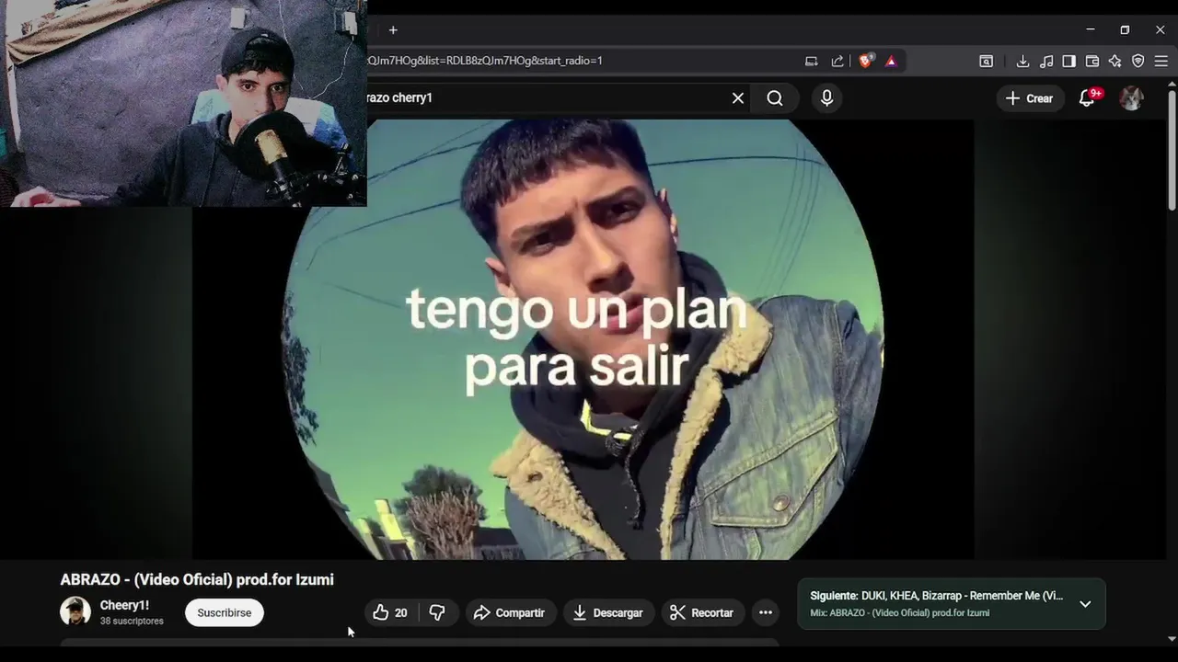Screen dimensions: 1178x662
Task: Click the Siguiente: DUKI, KHEA, Bizarrap text
Action: click(x=936, y=596)
